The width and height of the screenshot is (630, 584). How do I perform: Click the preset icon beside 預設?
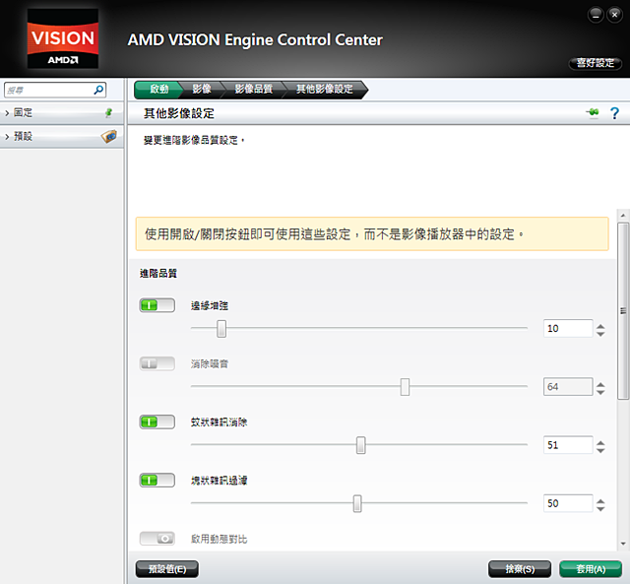(x=109, y=136)
